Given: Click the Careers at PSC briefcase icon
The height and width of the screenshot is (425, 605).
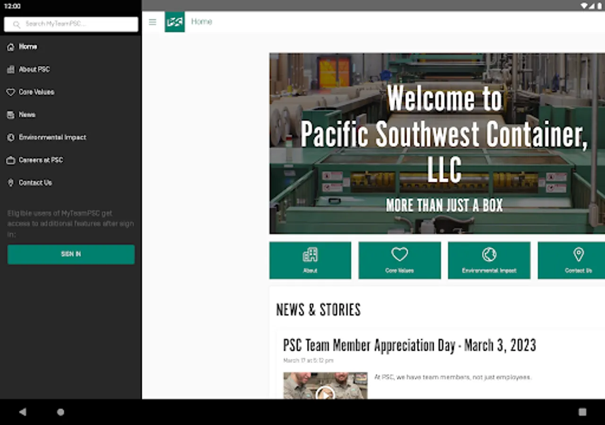Looking at the screenshot, I should pos(10,160).
